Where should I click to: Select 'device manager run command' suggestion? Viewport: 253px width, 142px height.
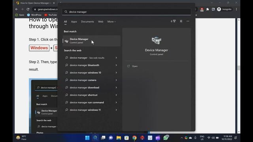91,103
